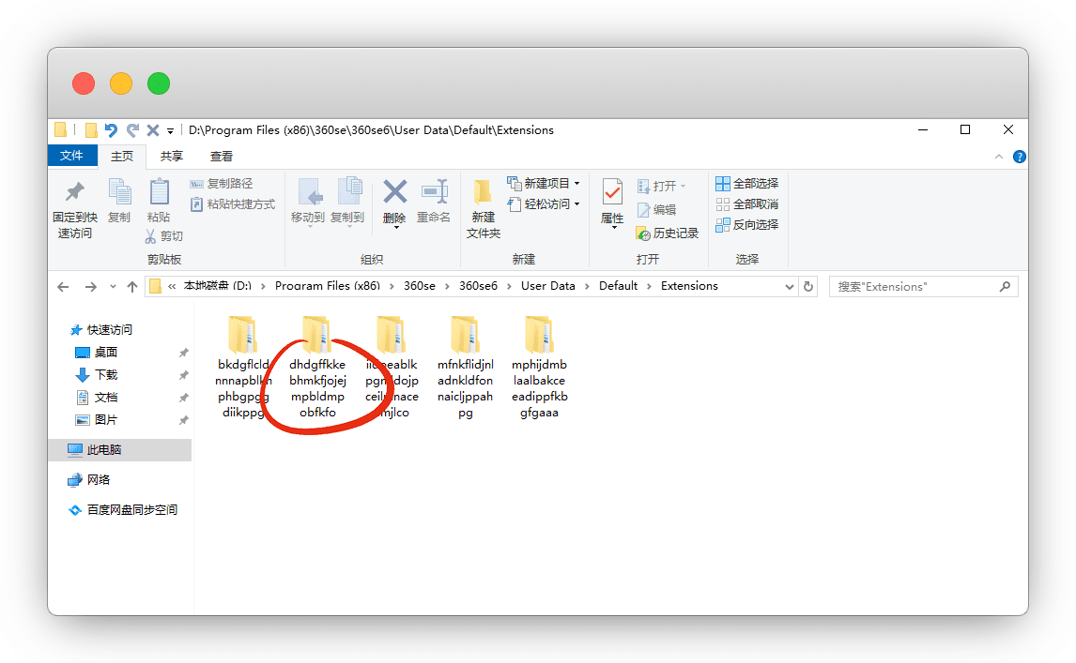Click Select All in ribbon
Viewport: 1076px width, 663px height.
coord(746,184)
